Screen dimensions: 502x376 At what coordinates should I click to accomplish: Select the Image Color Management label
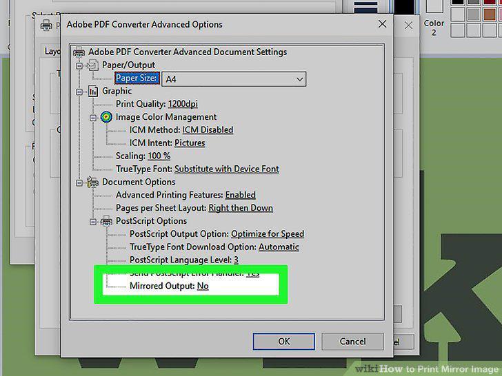[x=166, y=117]
